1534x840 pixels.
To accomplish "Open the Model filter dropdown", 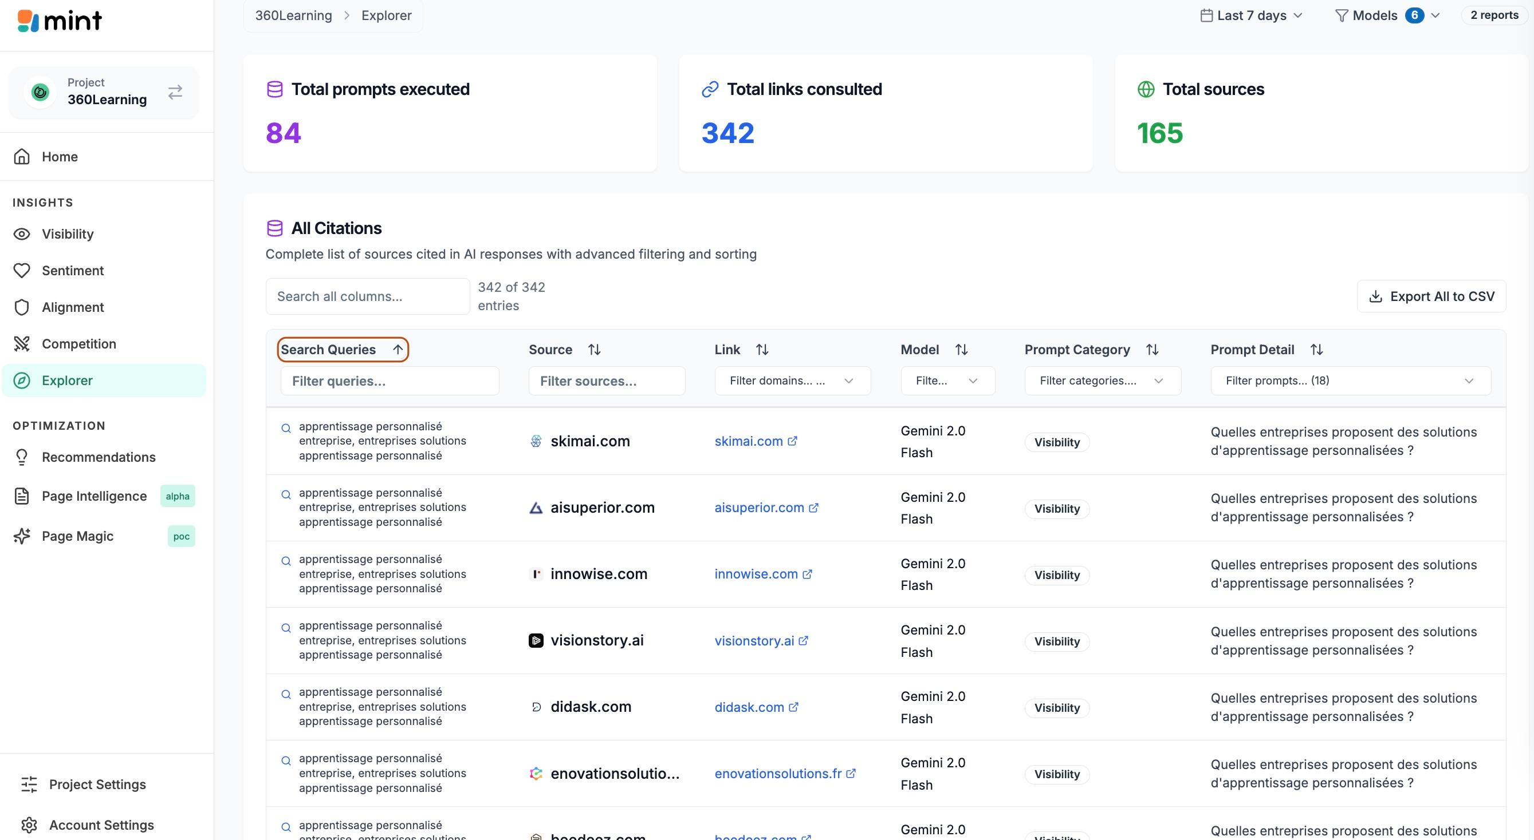I will pos(947,381).
